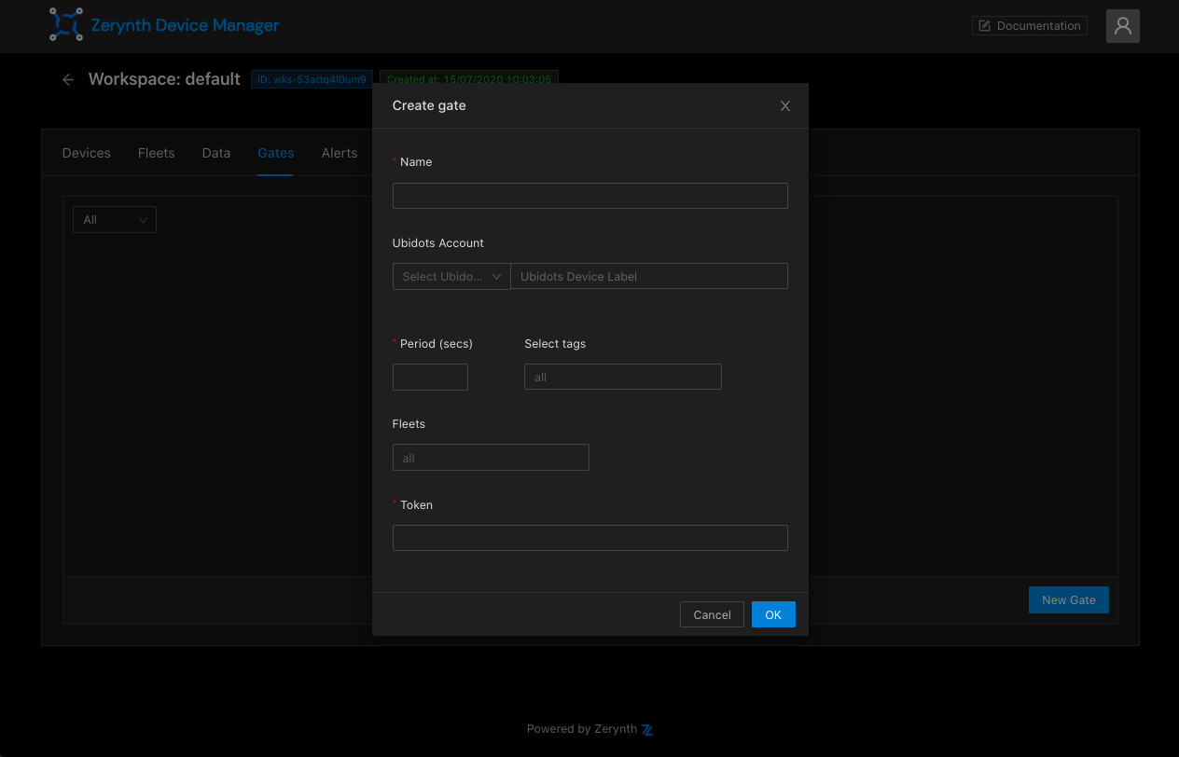Click the Created at date badge
The image size is (1179, 757).
(469, 80)
